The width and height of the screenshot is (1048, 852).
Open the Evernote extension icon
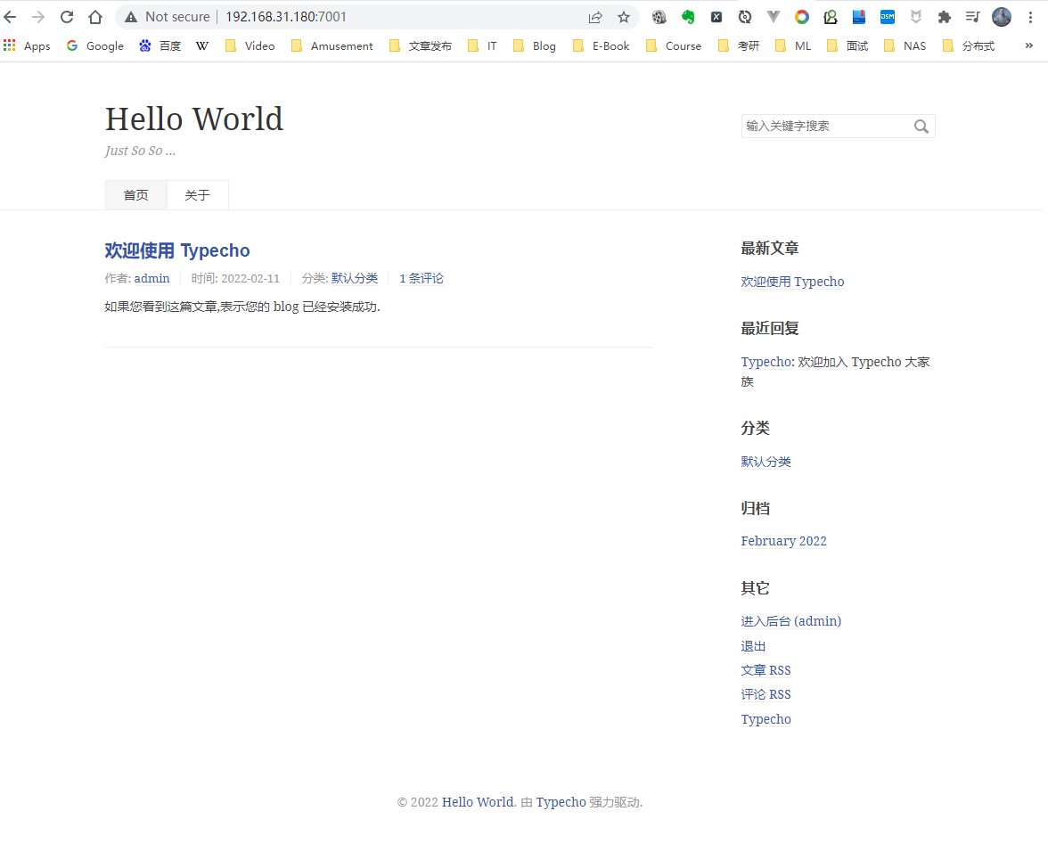[x=688, y=17]
